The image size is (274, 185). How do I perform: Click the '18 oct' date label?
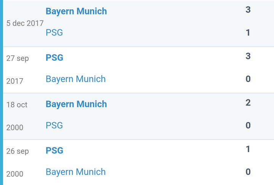coord(17,105)
